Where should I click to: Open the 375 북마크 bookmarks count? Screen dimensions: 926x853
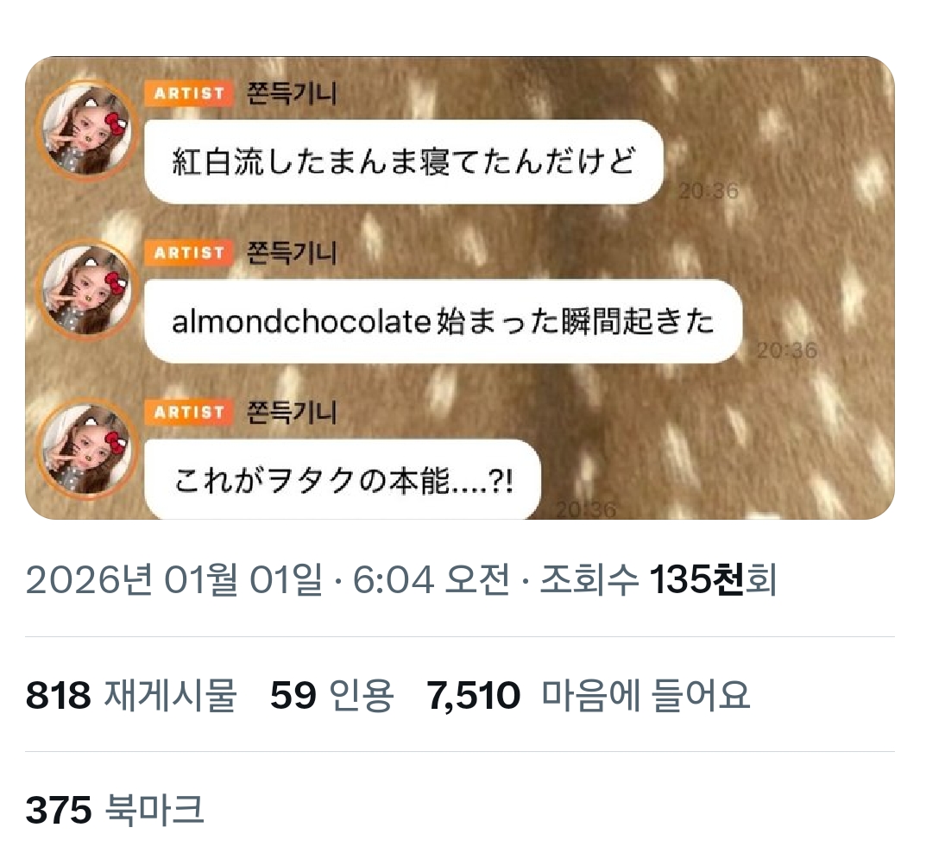[115, 809]
